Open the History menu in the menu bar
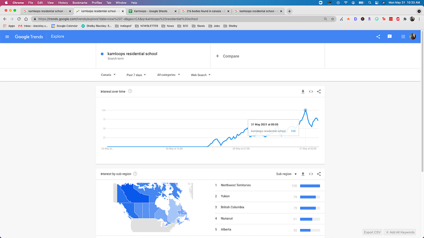424x238 pixels. click(63, 3)
